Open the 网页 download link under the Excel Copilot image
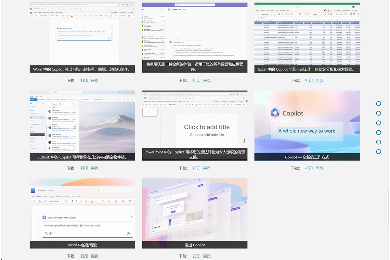This screenshot has height=260, width=390. (x=319, y=80)
